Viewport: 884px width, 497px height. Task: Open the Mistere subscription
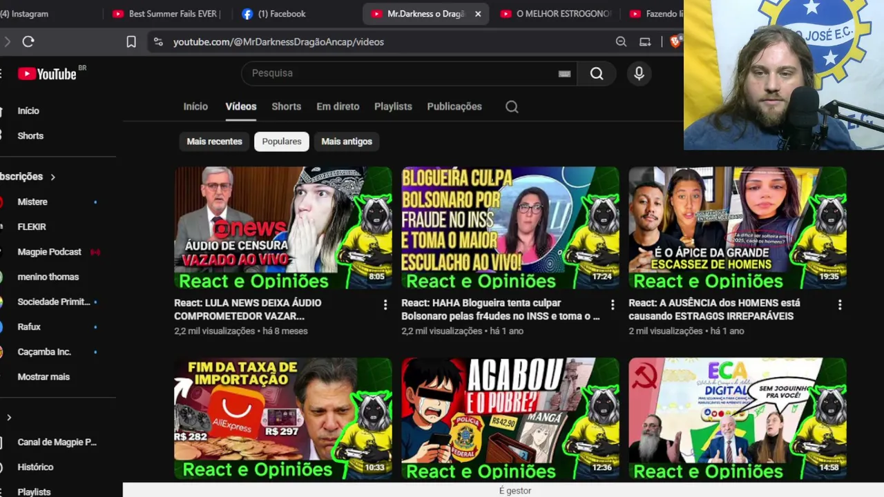click(x=32, y=202)
